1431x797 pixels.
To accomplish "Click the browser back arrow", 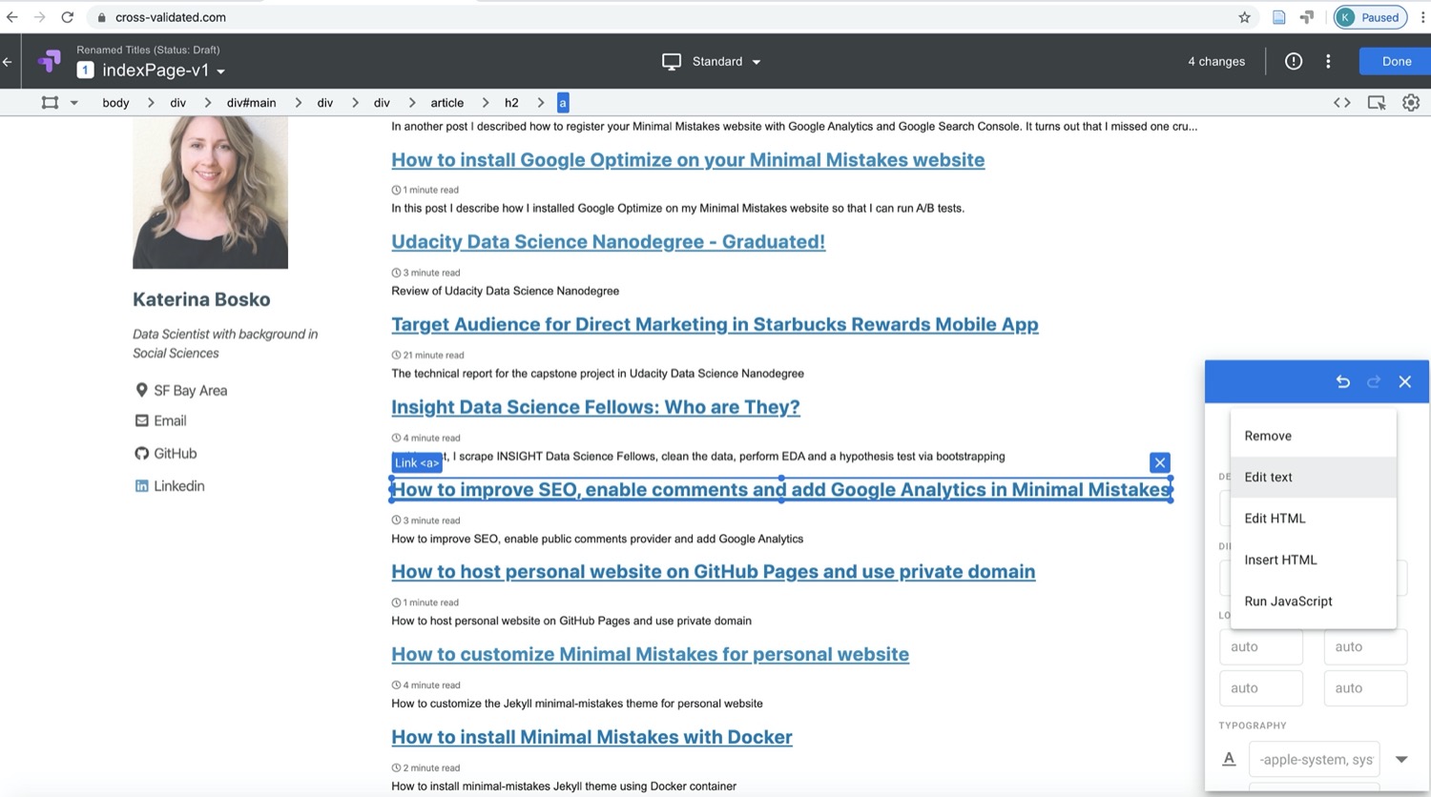I will click(x=12, y=17).
